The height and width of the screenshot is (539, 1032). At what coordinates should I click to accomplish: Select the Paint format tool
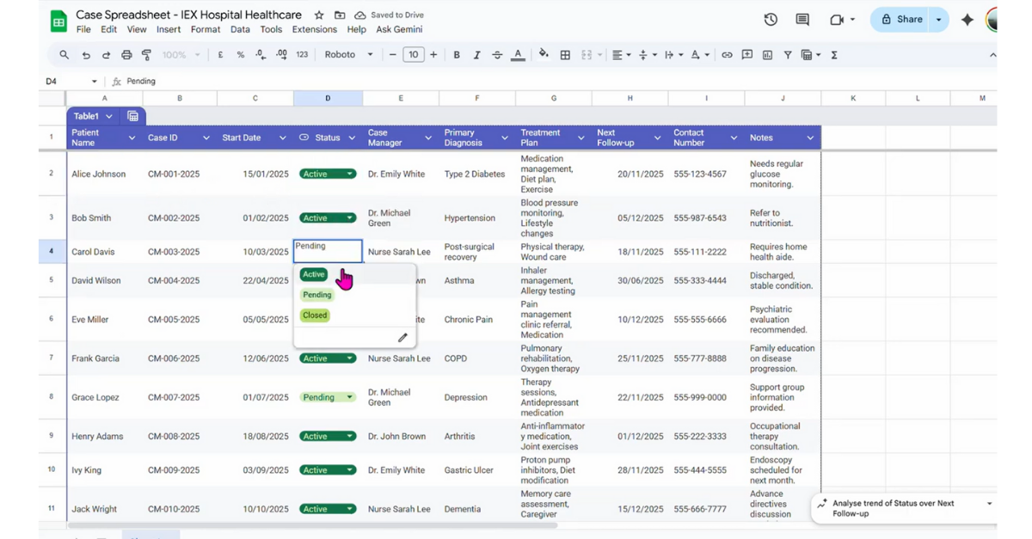146,54
